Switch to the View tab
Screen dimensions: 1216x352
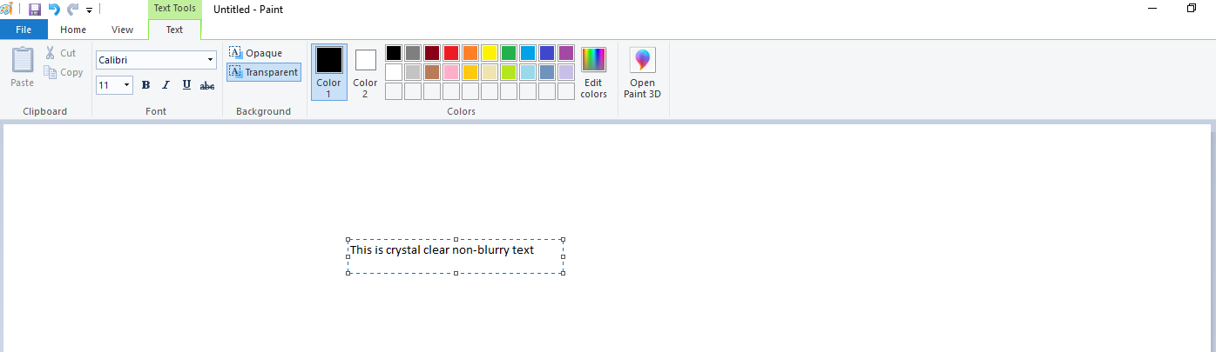(x=123, y=30)
